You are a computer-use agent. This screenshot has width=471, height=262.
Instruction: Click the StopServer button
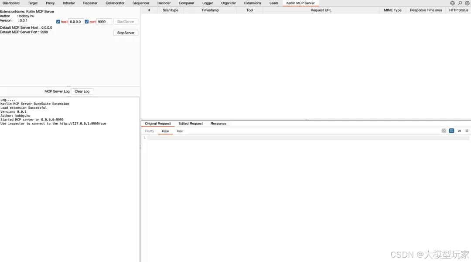coord(126,33)
